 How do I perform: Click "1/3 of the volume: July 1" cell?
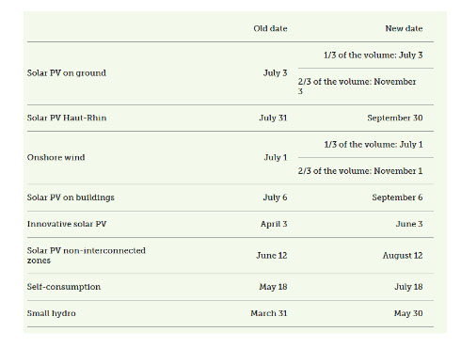pyautogui.click(x=374, y=145)
